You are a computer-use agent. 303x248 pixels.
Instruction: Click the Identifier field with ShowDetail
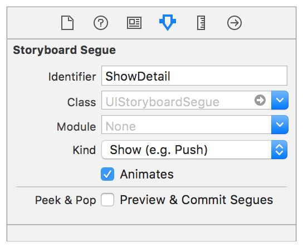tap(194, 76)
